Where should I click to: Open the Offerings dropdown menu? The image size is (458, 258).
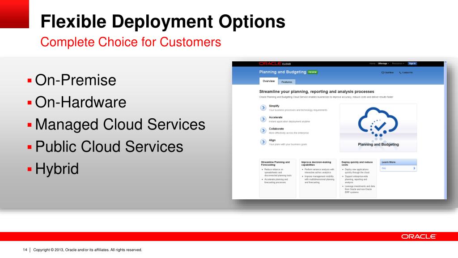tap(383, 64)
